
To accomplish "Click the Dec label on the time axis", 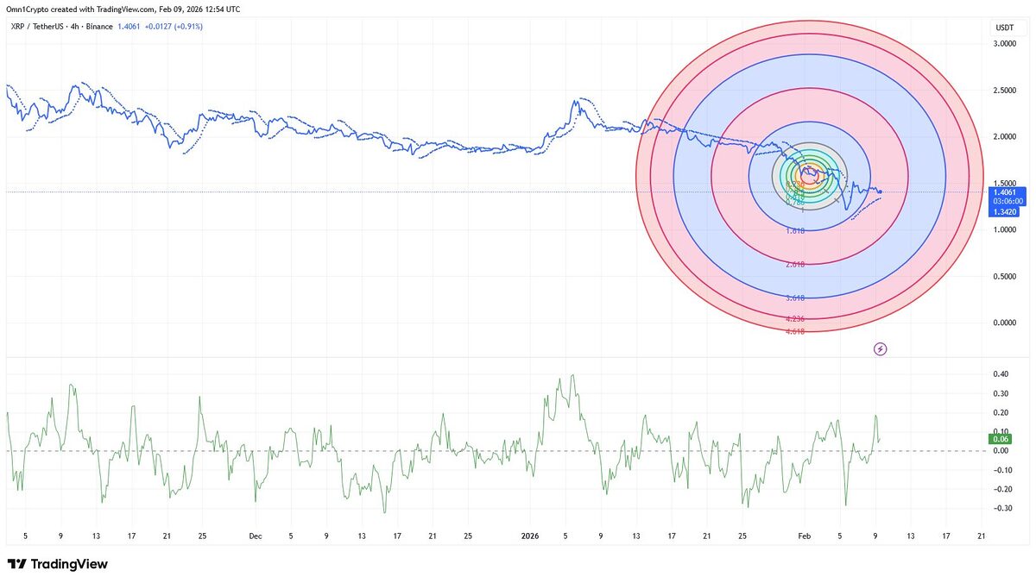I will tap(255, 536).
